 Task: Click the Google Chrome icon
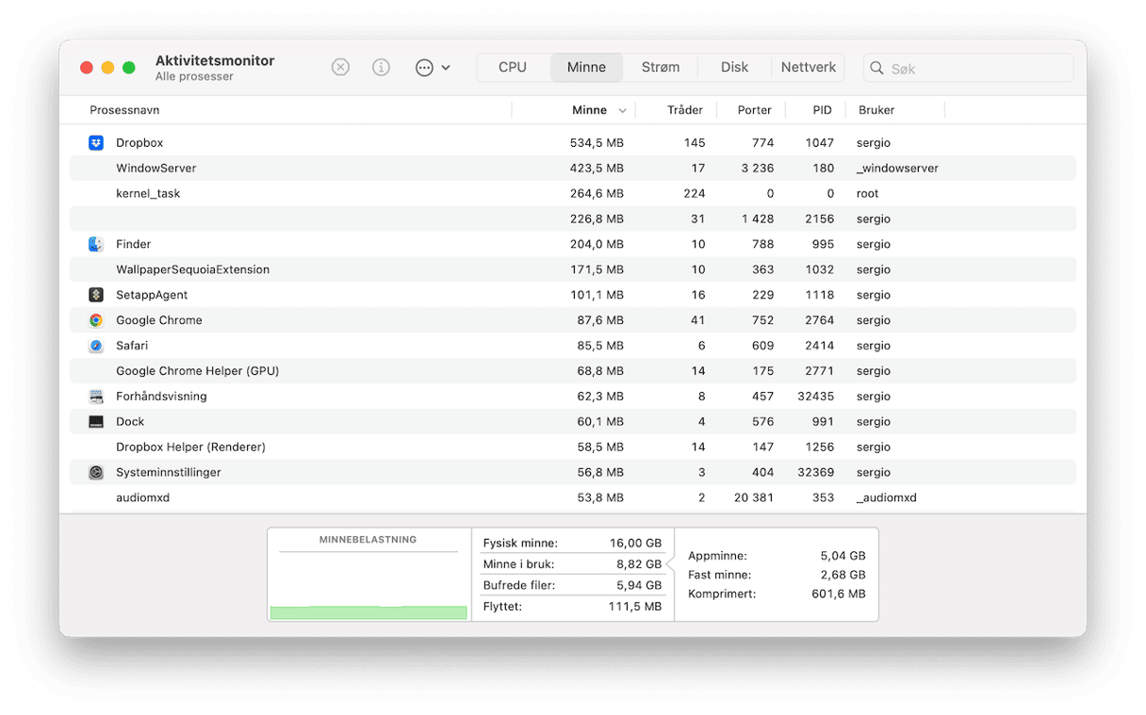[x=96, y=320]
